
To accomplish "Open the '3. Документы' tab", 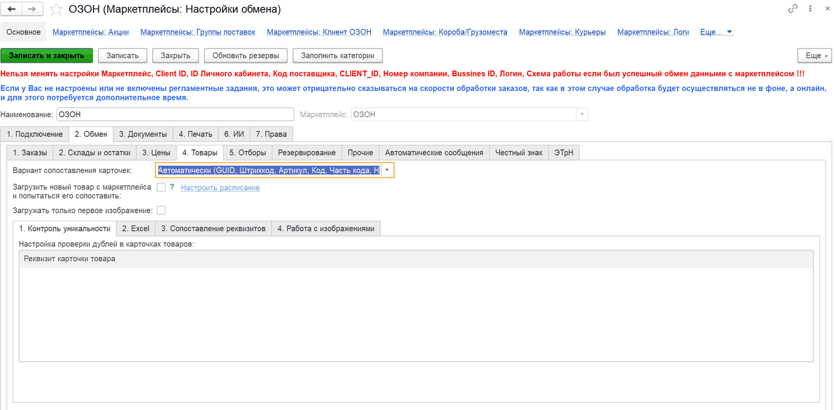I will [x=143, y=134].
